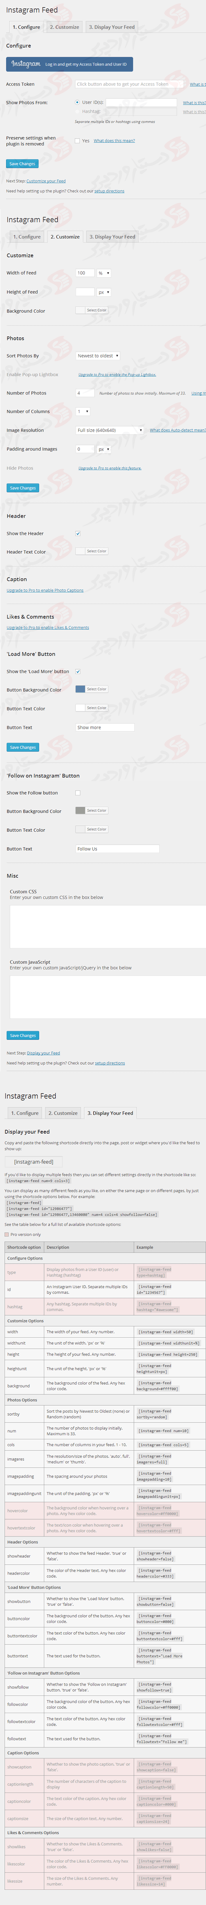
Task: Tick the preserve settings Yes checkbox
Action: coord(78,140)
